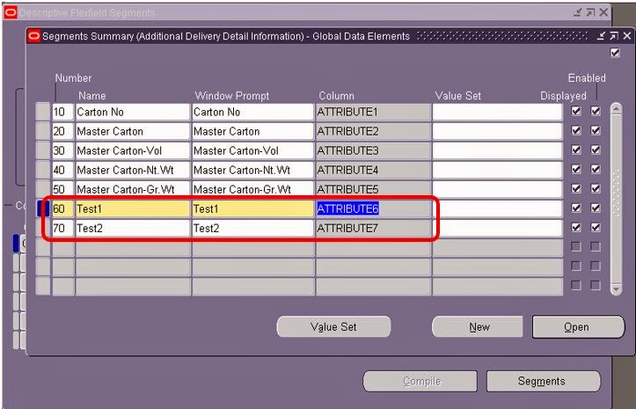Screen dimensions: 636x409
Task: Click Oracle icon in Descriptive Flexfield Segments title
Action: (x=11, y=12)
